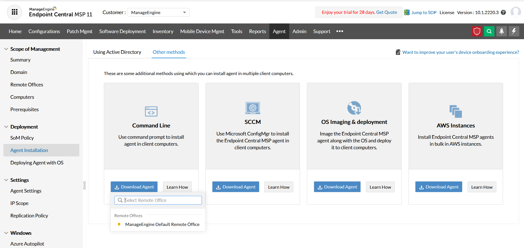Navigate to Inventory

(163, 31)
